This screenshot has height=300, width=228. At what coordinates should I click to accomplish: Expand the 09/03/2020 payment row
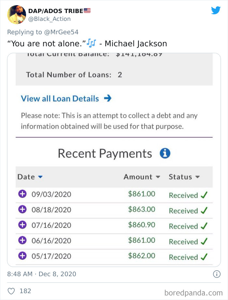(22, 194)
